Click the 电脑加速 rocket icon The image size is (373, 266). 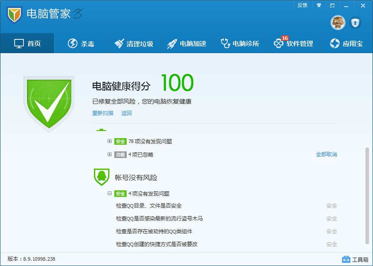(x=172, y=44)
